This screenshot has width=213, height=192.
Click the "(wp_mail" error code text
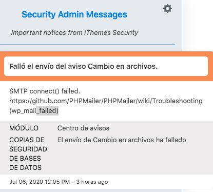pyautogui.click(x=23, y=111)
